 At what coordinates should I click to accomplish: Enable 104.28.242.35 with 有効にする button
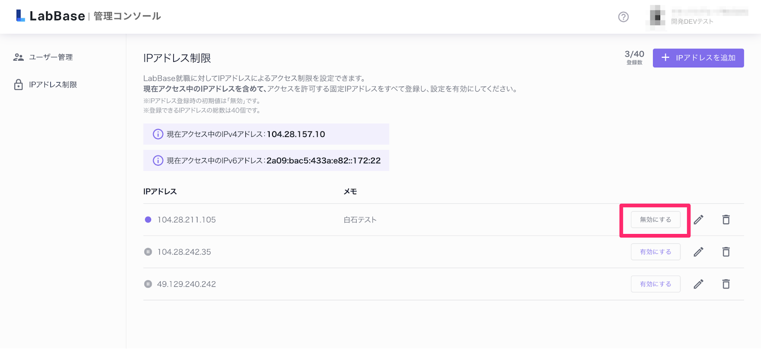pyautogui.click(x=655, y=252)
